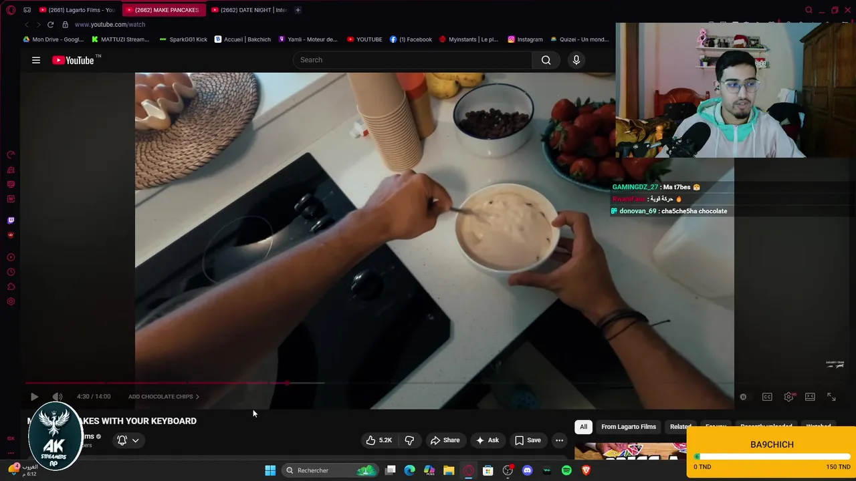Open the YouTube guide hamburger menu
856x481 pixels.
click(36, 60)
